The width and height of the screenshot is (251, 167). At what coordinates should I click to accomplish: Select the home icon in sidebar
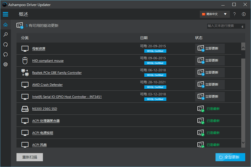[5, 25]
